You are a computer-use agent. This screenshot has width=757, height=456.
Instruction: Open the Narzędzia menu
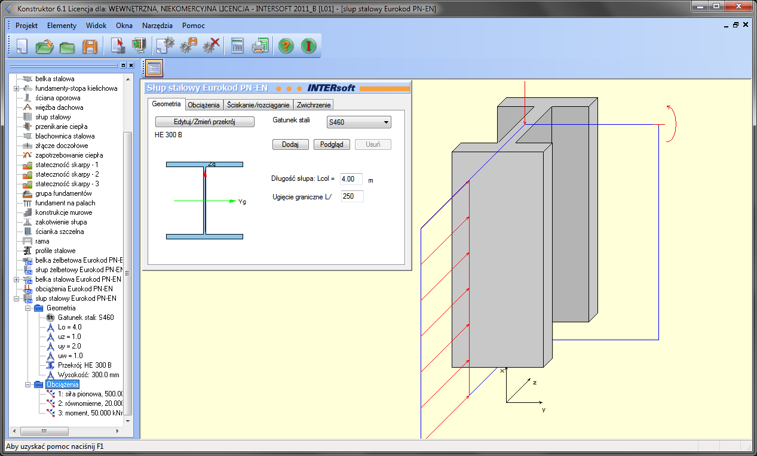click(157, 26)
